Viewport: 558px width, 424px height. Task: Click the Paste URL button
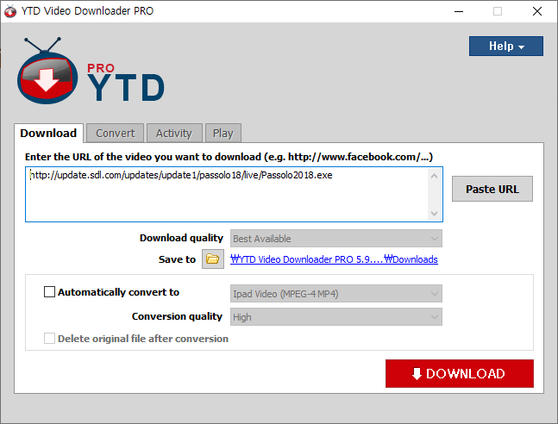click(x=492, y=189)
